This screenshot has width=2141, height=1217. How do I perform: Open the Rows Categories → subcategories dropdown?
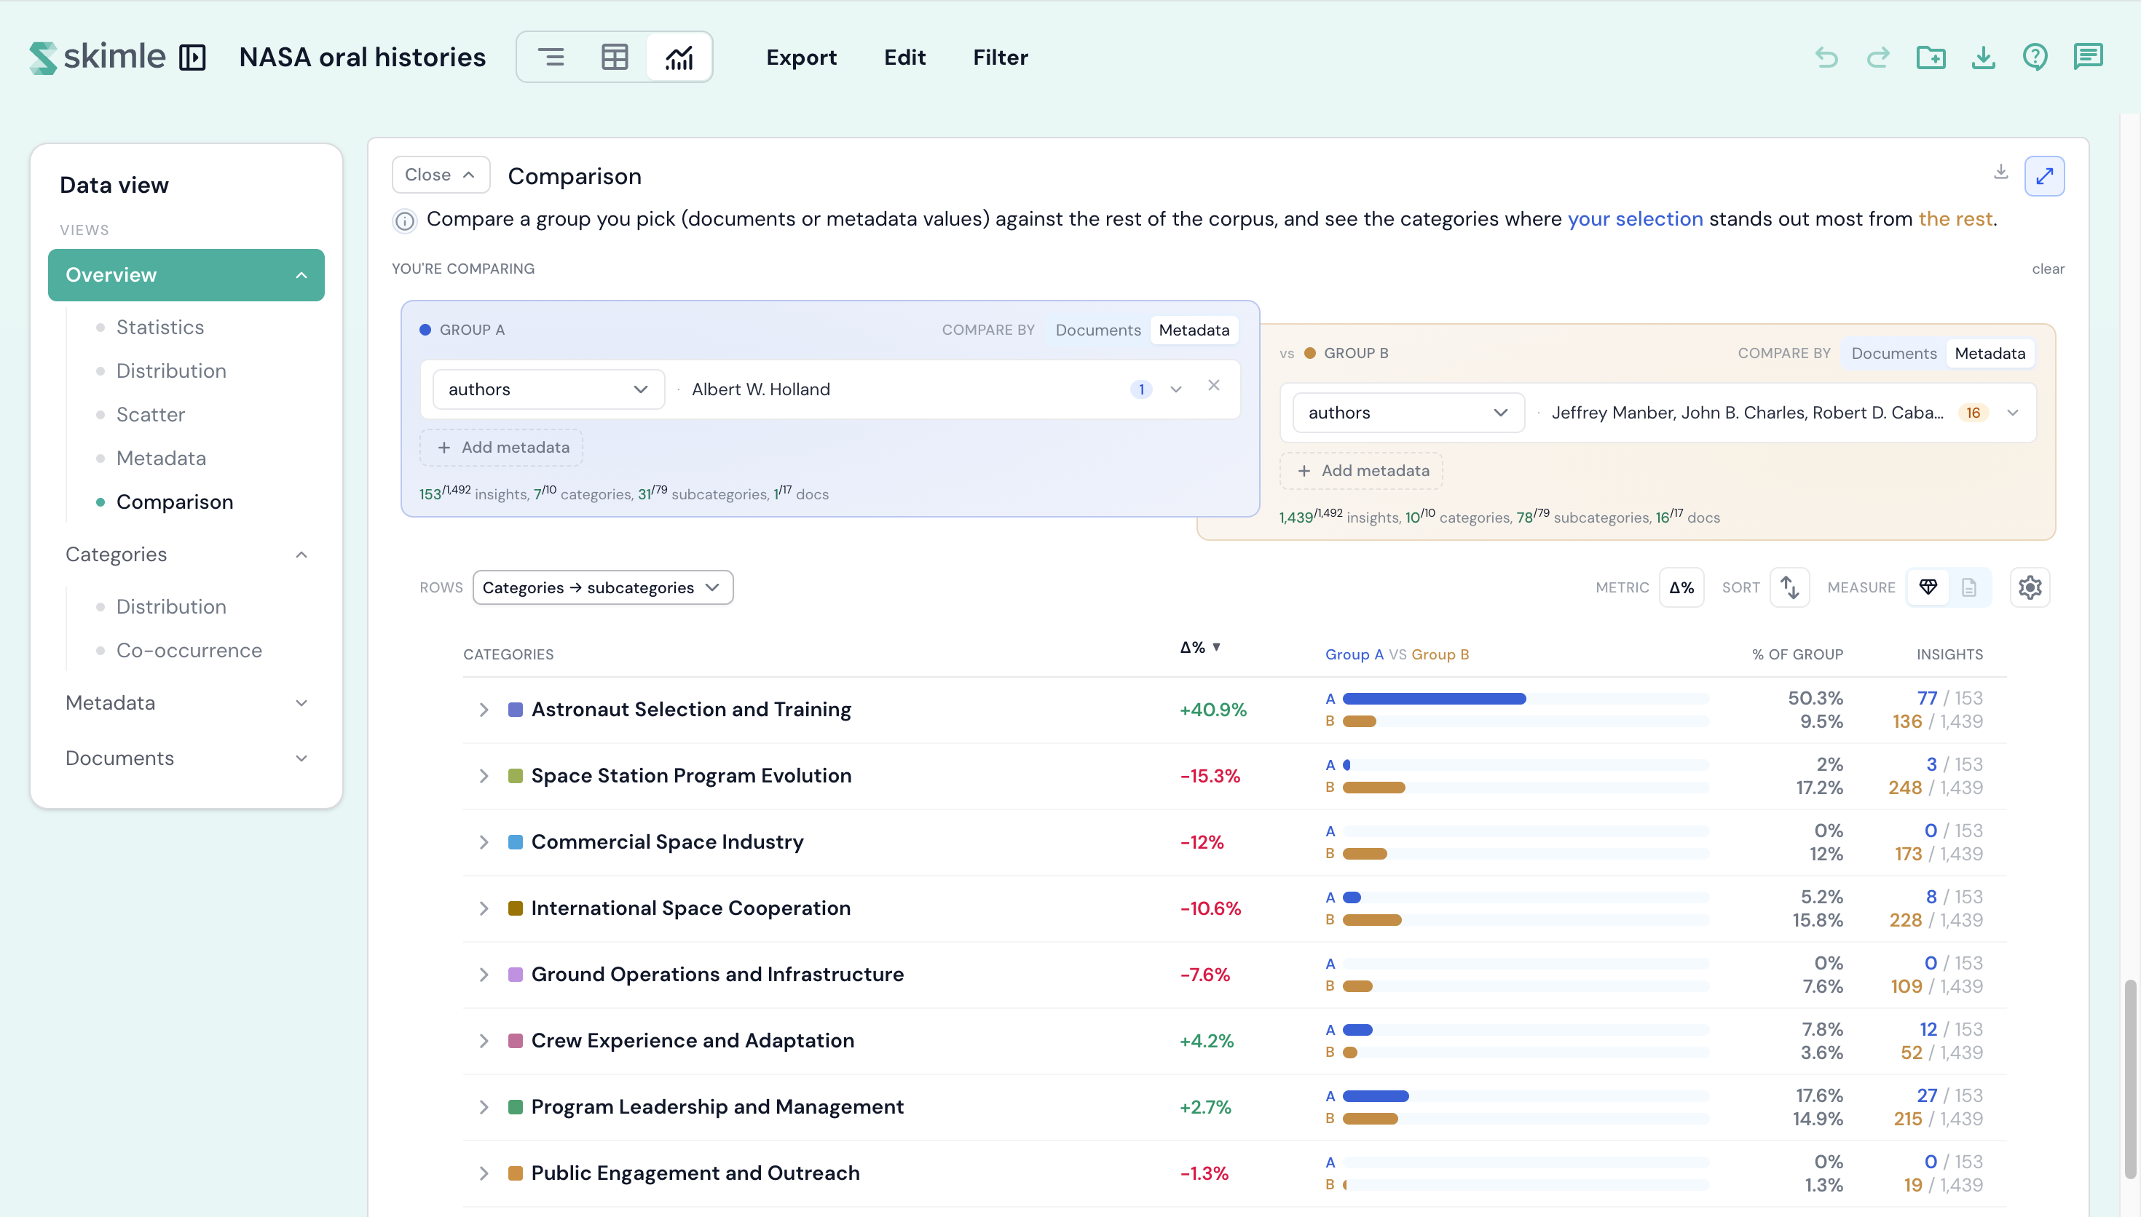pyautogui.click(x=603, y=587)
